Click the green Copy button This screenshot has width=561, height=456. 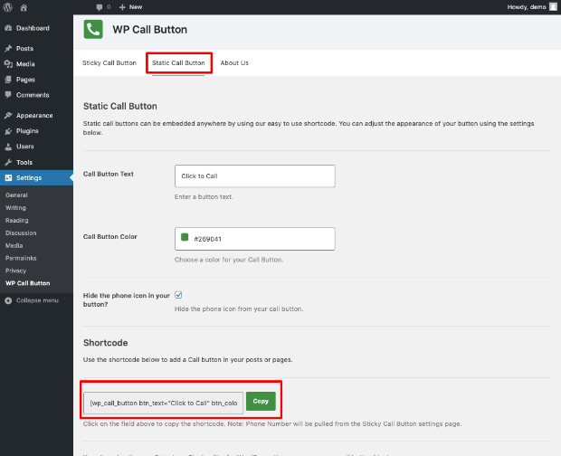click(261, 402)
